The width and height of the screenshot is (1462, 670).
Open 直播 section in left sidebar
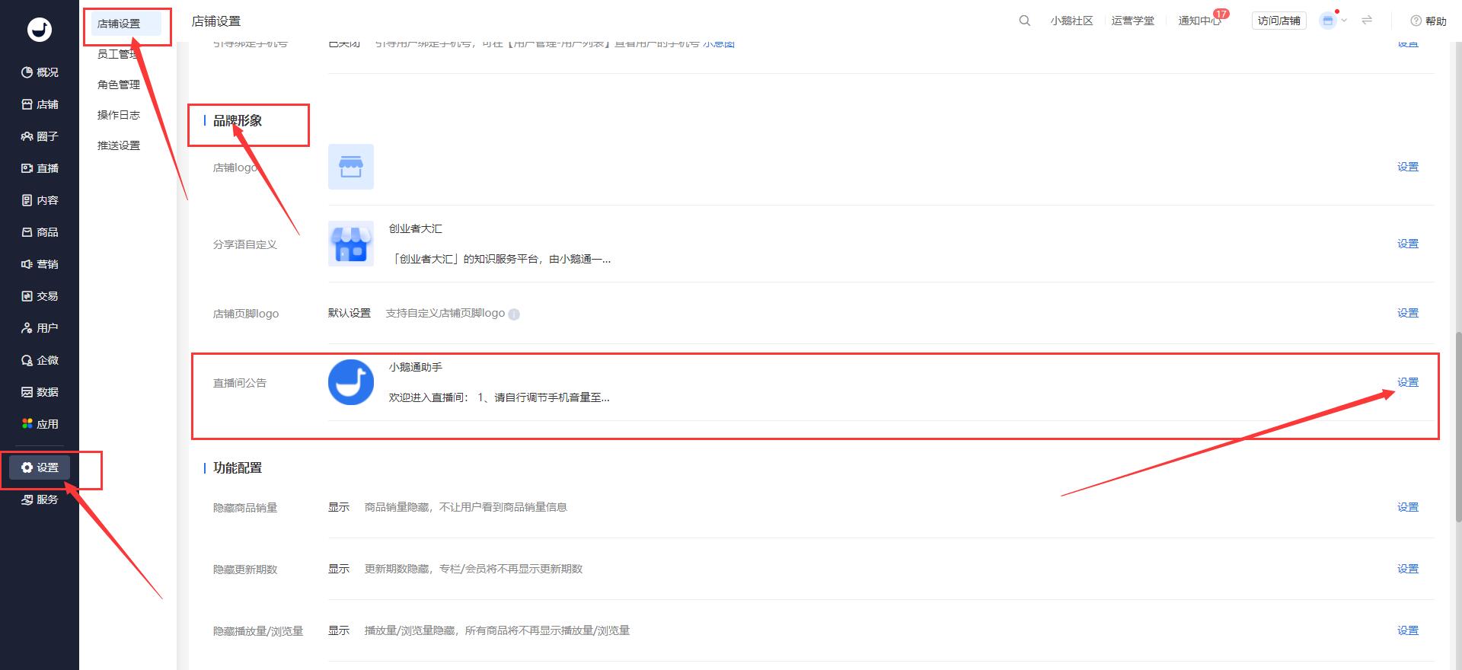tap(40, 168)
